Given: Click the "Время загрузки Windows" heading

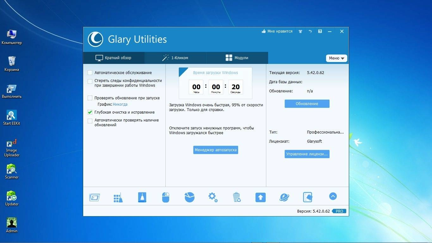Looking at the screenshot, I should 215,73.
